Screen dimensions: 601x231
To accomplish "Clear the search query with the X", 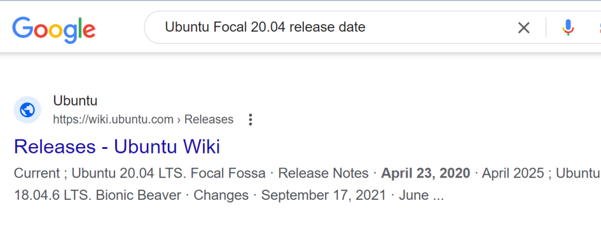I will point(524,28).
